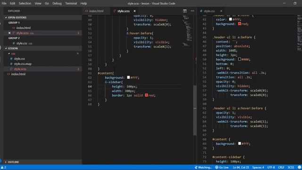Collapse the LESSON folder section
The width and height of the screenshot is (302, 170).
point(42,48)
